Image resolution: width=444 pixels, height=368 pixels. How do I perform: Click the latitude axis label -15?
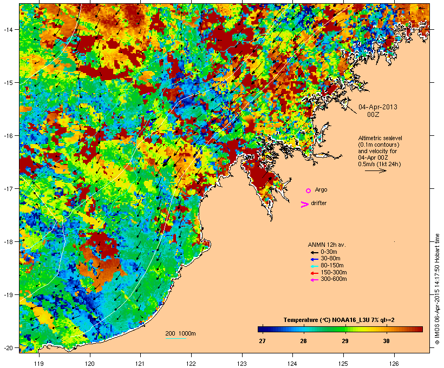(x=8, y=83)
